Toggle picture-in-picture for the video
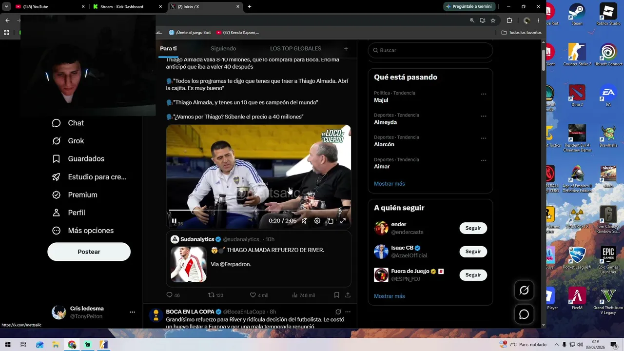The width and height of the screenshot is (624, 351). [330, 221]
